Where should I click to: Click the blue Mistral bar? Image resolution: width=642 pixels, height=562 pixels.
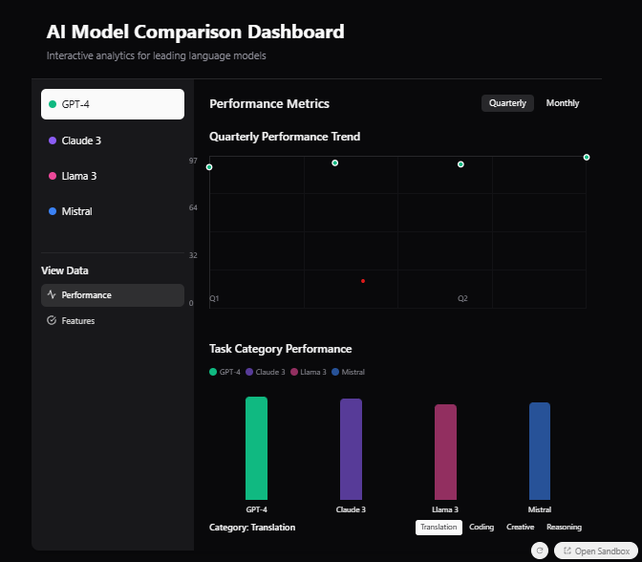pyautogui.click(x=540, y=451)
